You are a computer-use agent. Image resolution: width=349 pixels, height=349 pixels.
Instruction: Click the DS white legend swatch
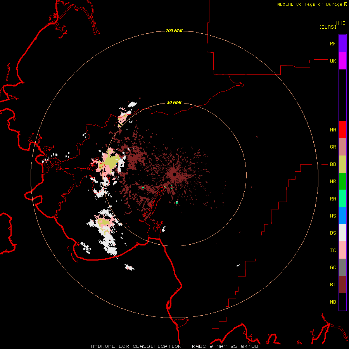click(x=342, y=233)
